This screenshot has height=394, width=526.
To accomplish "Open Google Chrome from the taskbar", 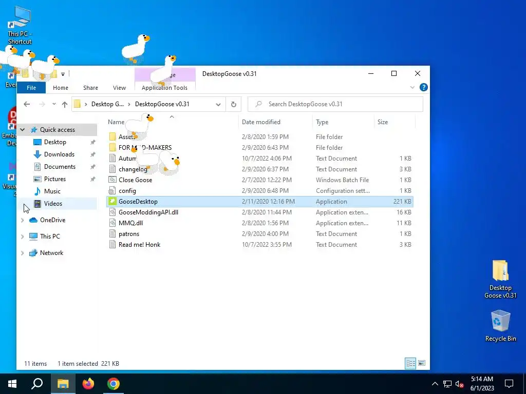I will click(x=114, y=384).
